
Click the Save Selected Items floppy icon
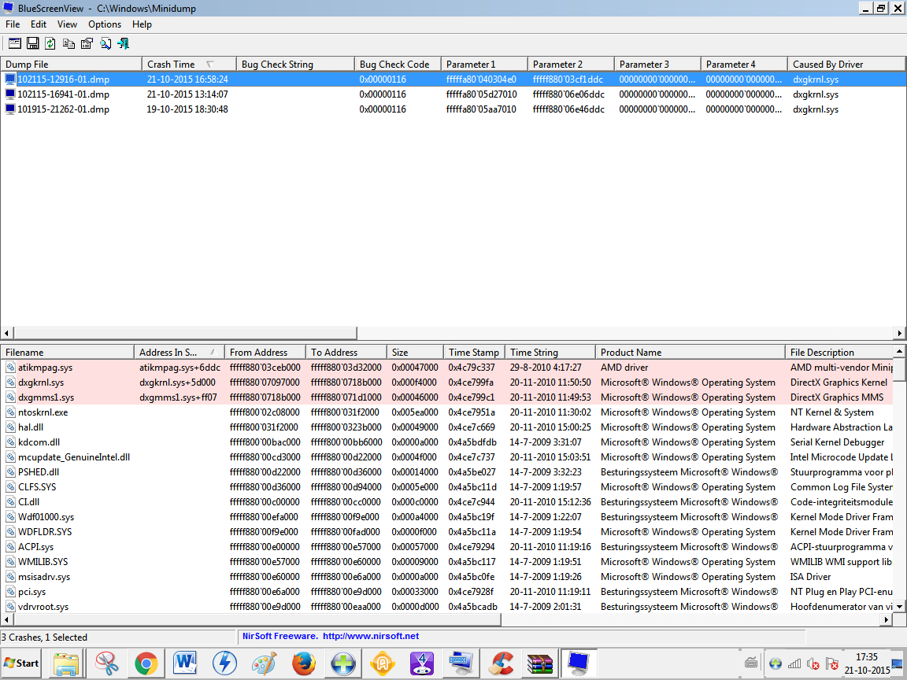(33, 43)
